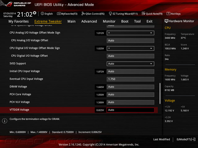Click CPU Analog I/O Voltage Offset field

click(130, 40)
